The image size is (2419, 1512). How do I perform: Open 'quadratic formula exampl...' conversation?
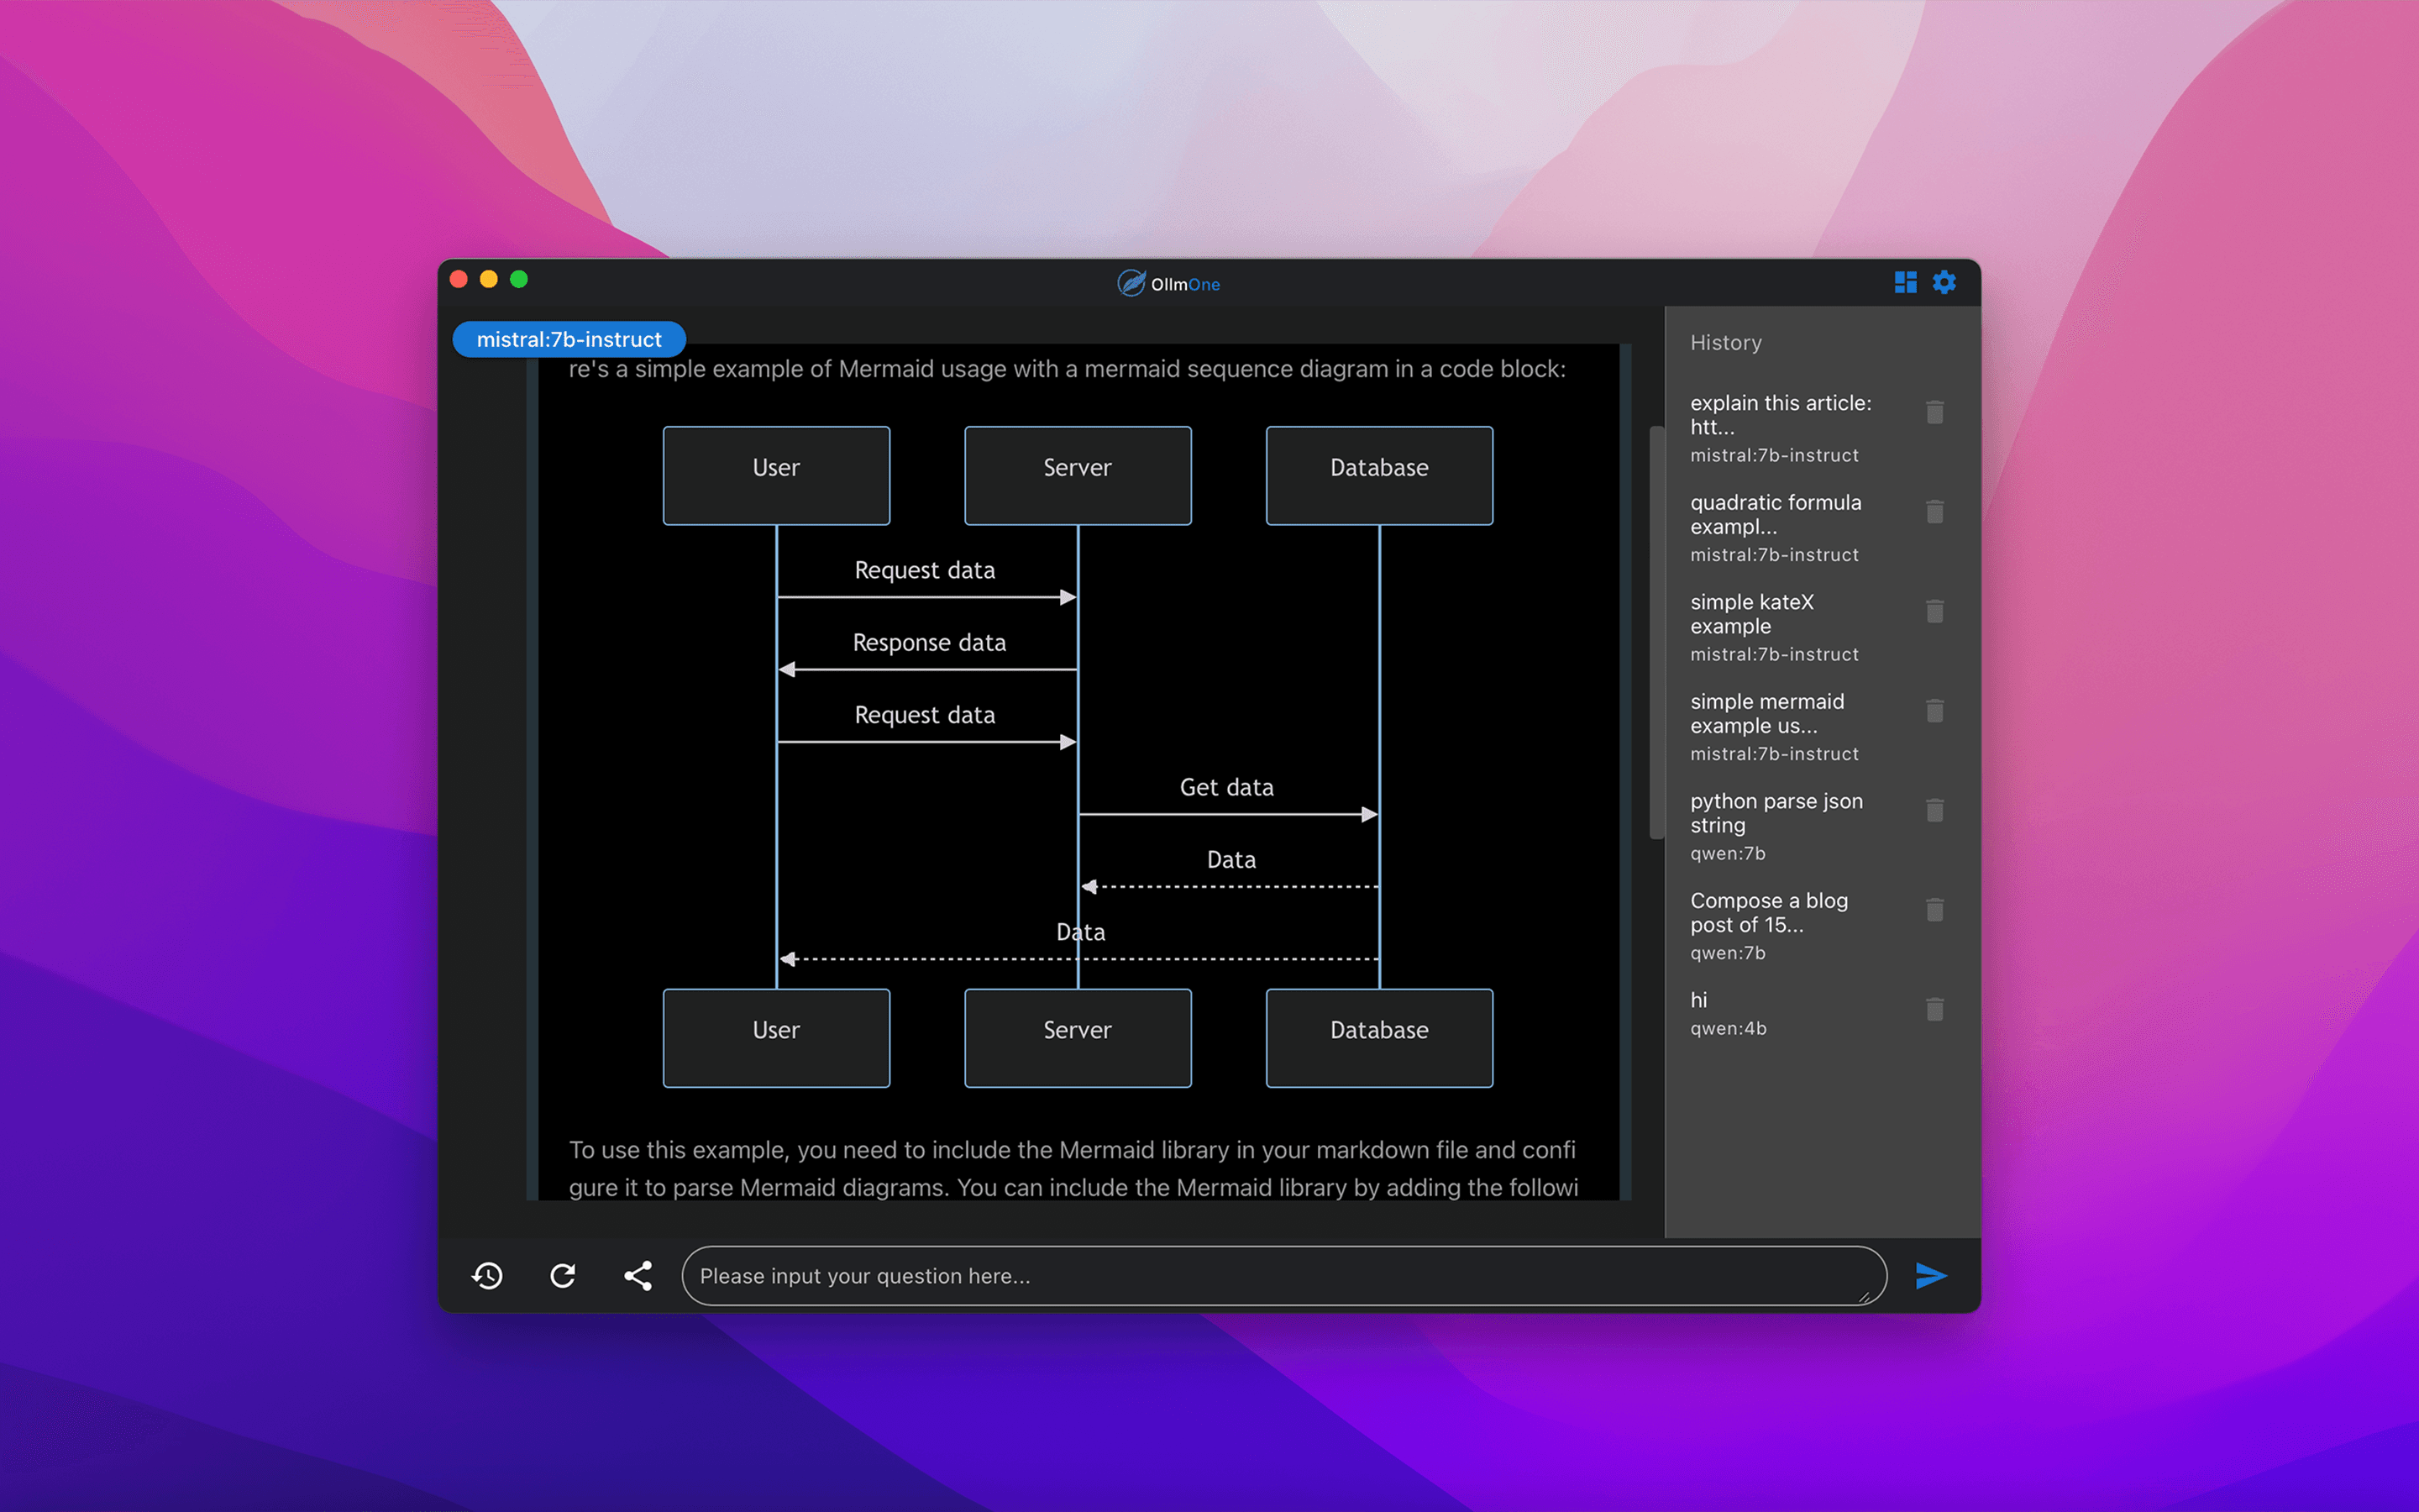[1776, 527]
